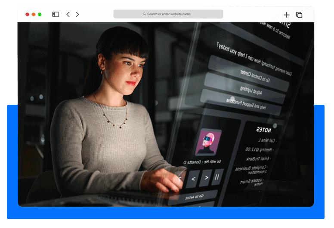Screen dimensions: 334x228
Task: Select the Email TruBank note
Action: click(258, 159)
